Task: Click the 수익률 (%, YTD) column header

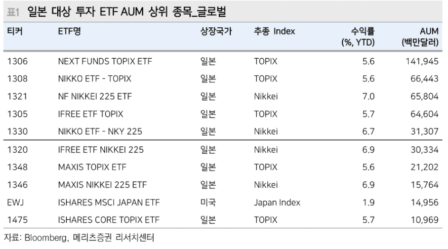Action: tap(358, 37)
